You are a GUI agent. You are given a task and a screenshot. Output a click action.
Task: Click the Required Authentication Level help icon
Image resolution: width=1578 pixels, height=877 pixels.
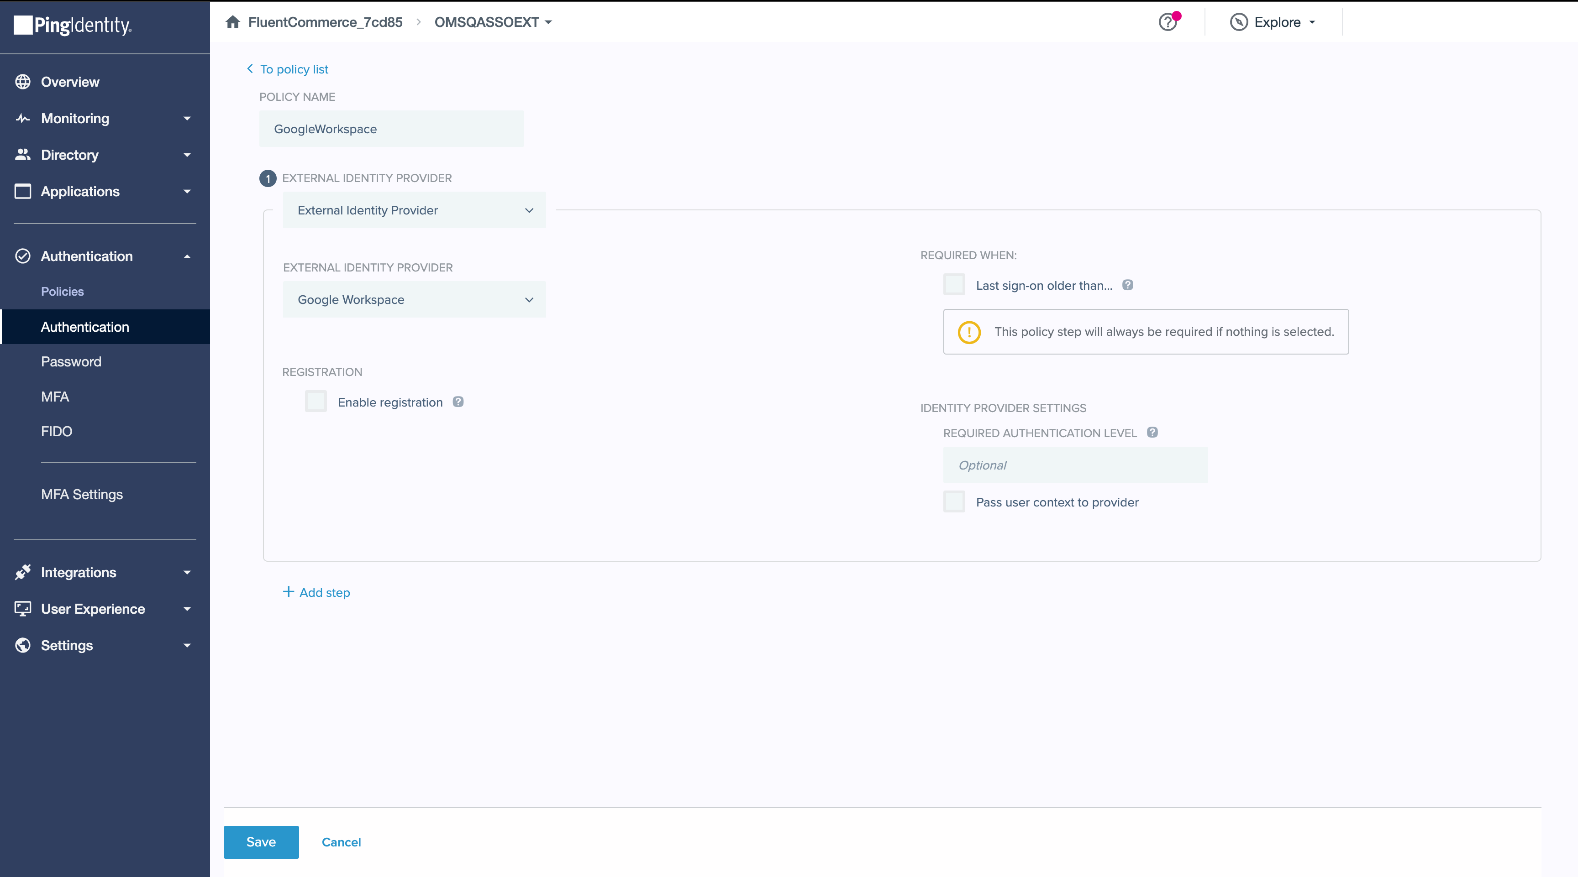click(x=1152, y=433)
